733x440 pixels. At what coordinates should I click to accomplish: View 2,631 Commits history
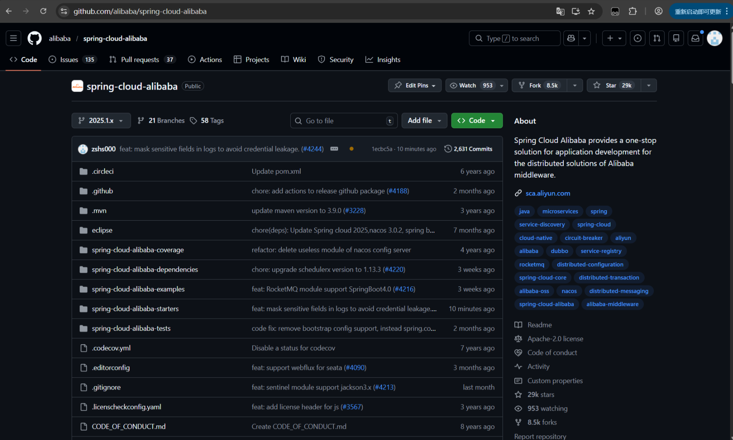[468, 149]
